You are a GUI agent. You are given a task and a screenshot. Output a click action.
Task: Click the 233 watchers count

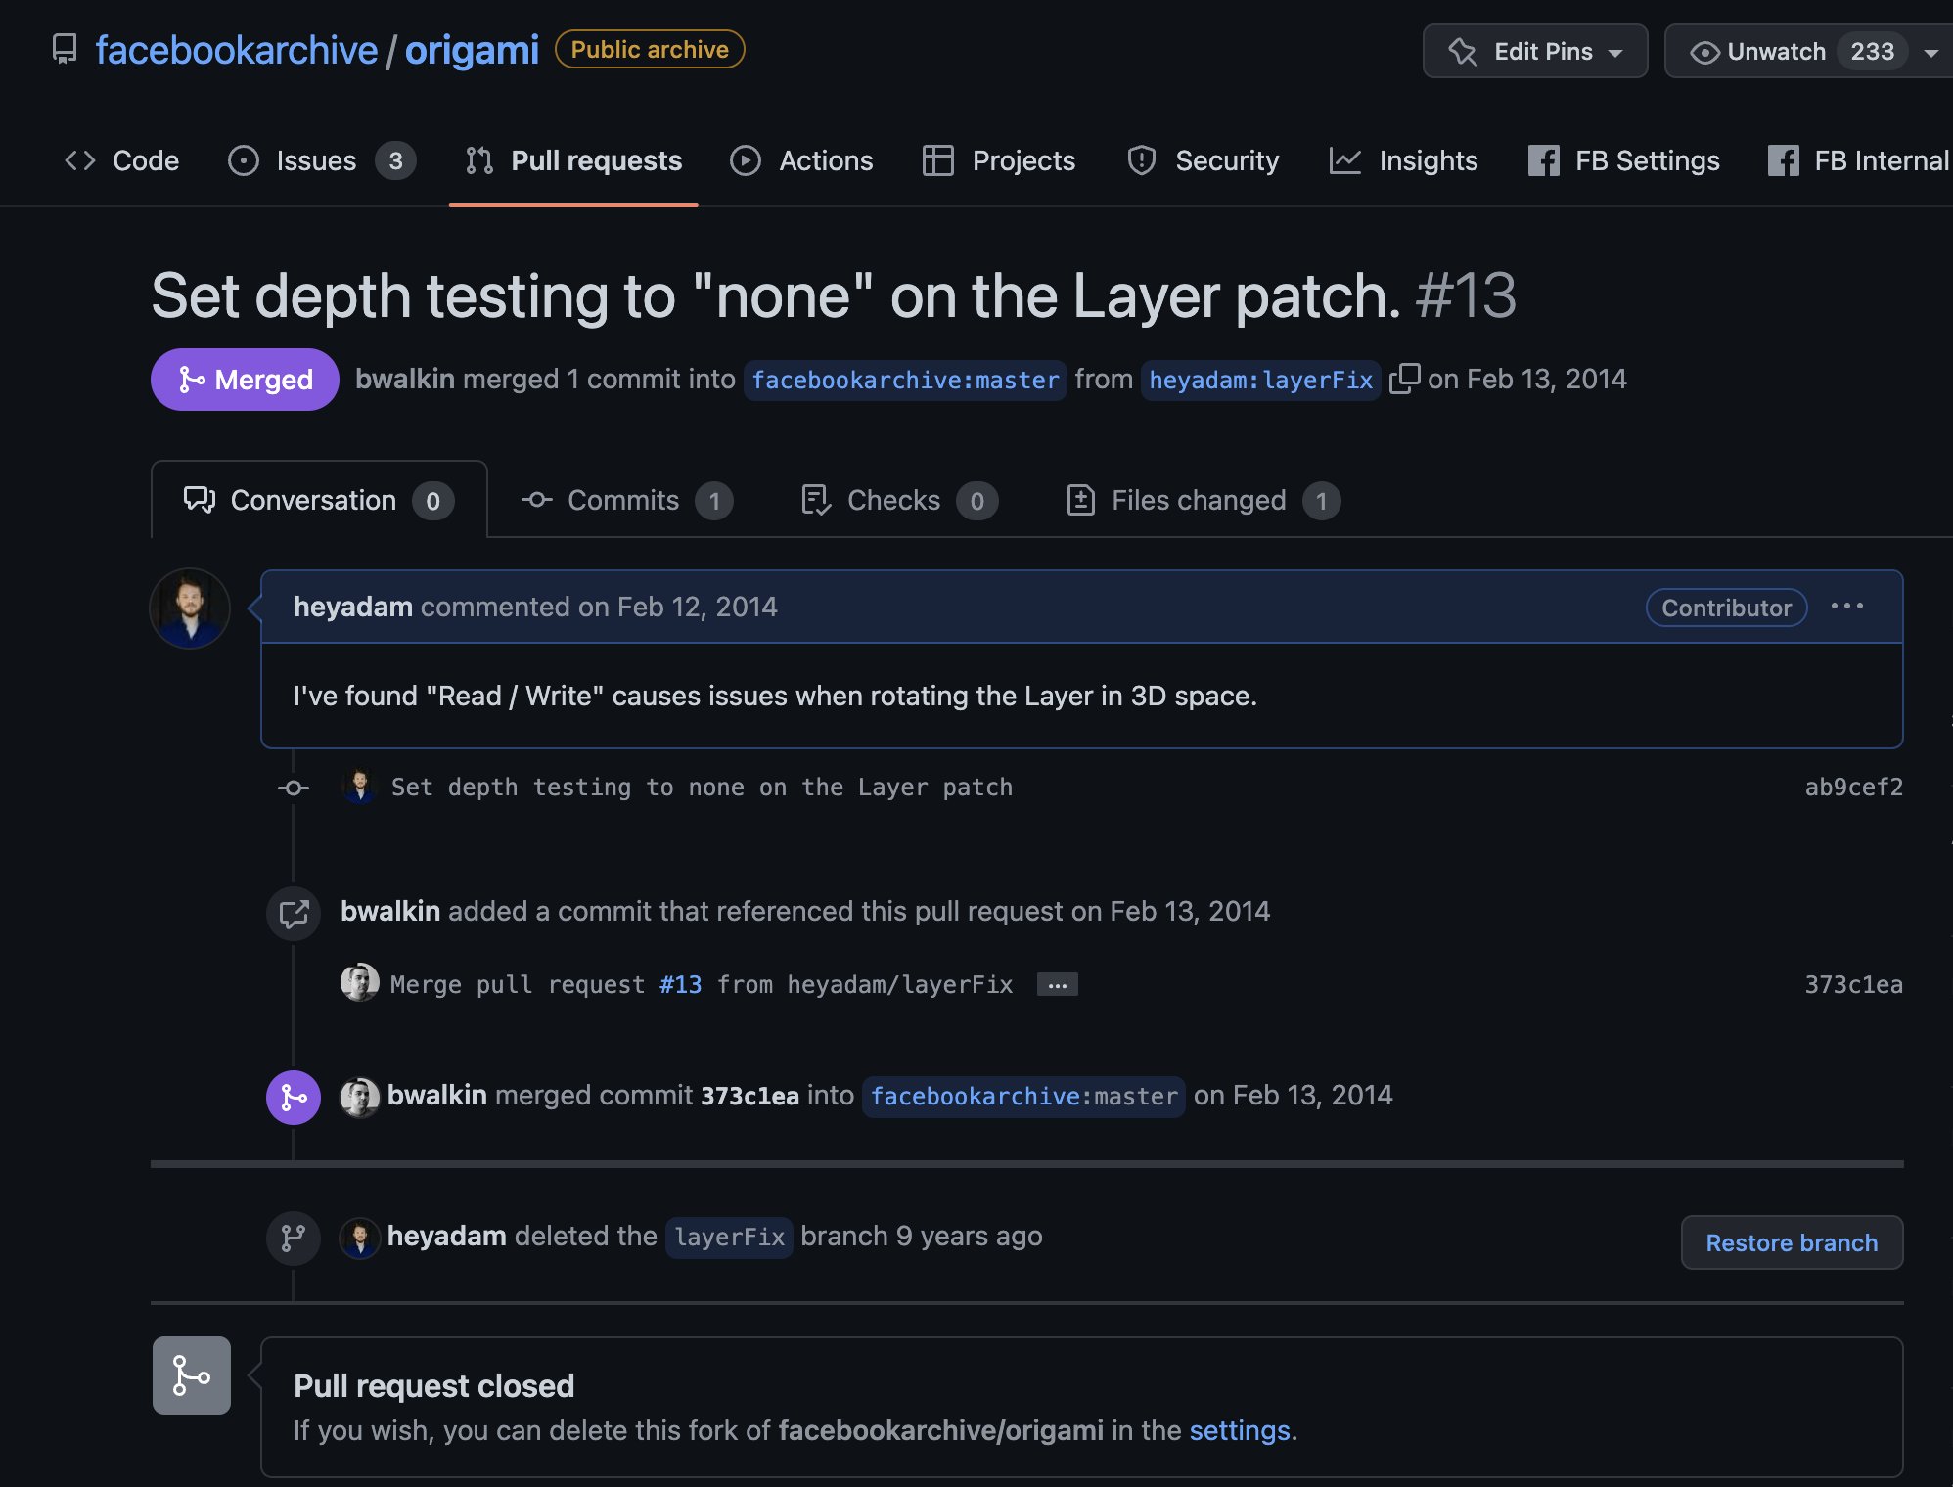click(x=1872, y=51)
